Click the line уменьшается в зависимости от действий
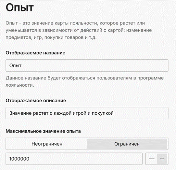The width and height of the screenshot is (176, 170). pyautogui.click(x=79, y=30)
